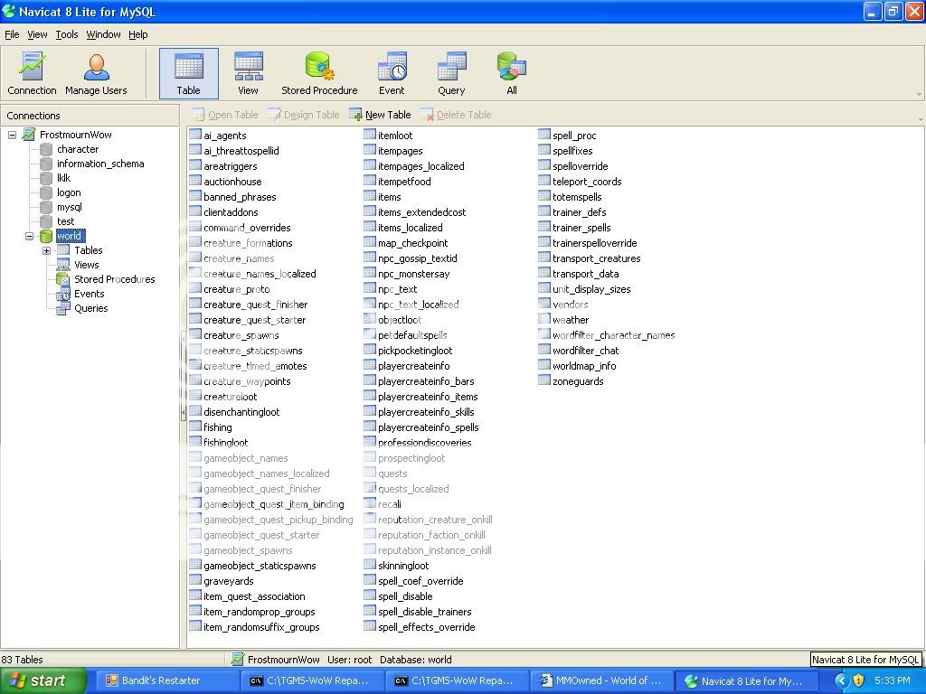926x694 pixels.
Task: Expand hidden system tray icons arrow
Action: pyautogui.click(x=842, y=680)
